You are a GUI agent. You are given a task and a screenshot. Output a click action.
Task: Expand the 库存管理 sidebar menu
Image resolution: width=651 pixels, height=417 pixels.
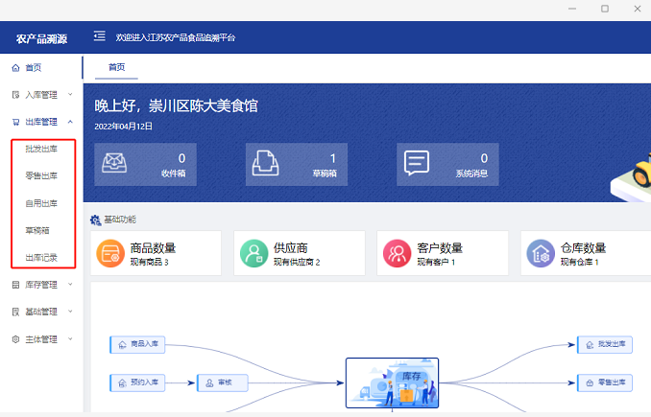coord(40,285)
